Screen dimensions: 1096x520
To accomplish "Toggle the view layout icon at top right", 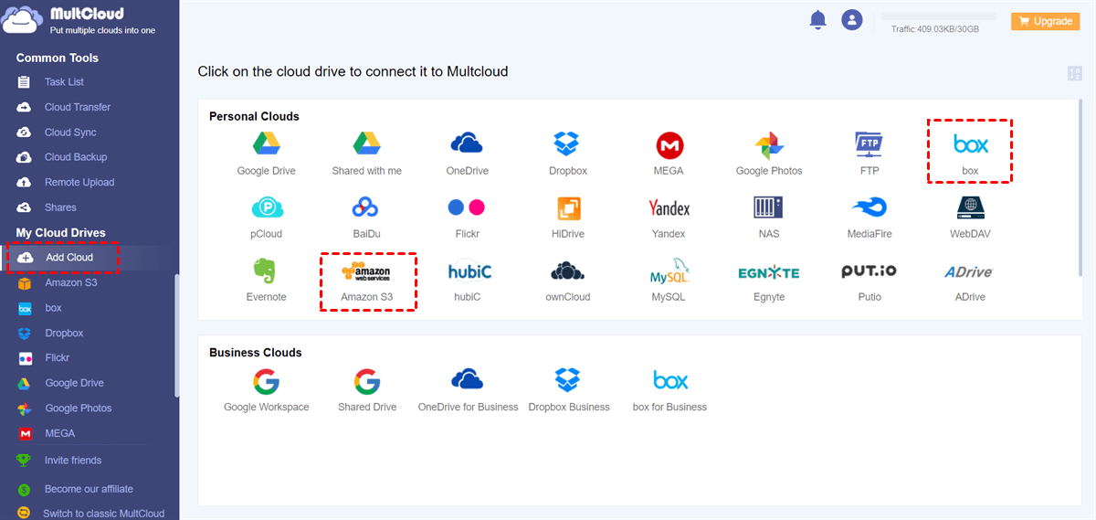I will (1074, 74).
